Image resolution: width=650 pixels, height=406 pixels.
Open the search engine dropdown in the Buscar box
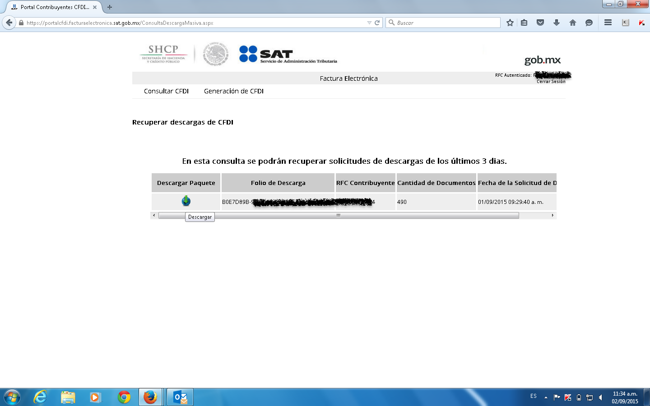[x=392, y=22]
